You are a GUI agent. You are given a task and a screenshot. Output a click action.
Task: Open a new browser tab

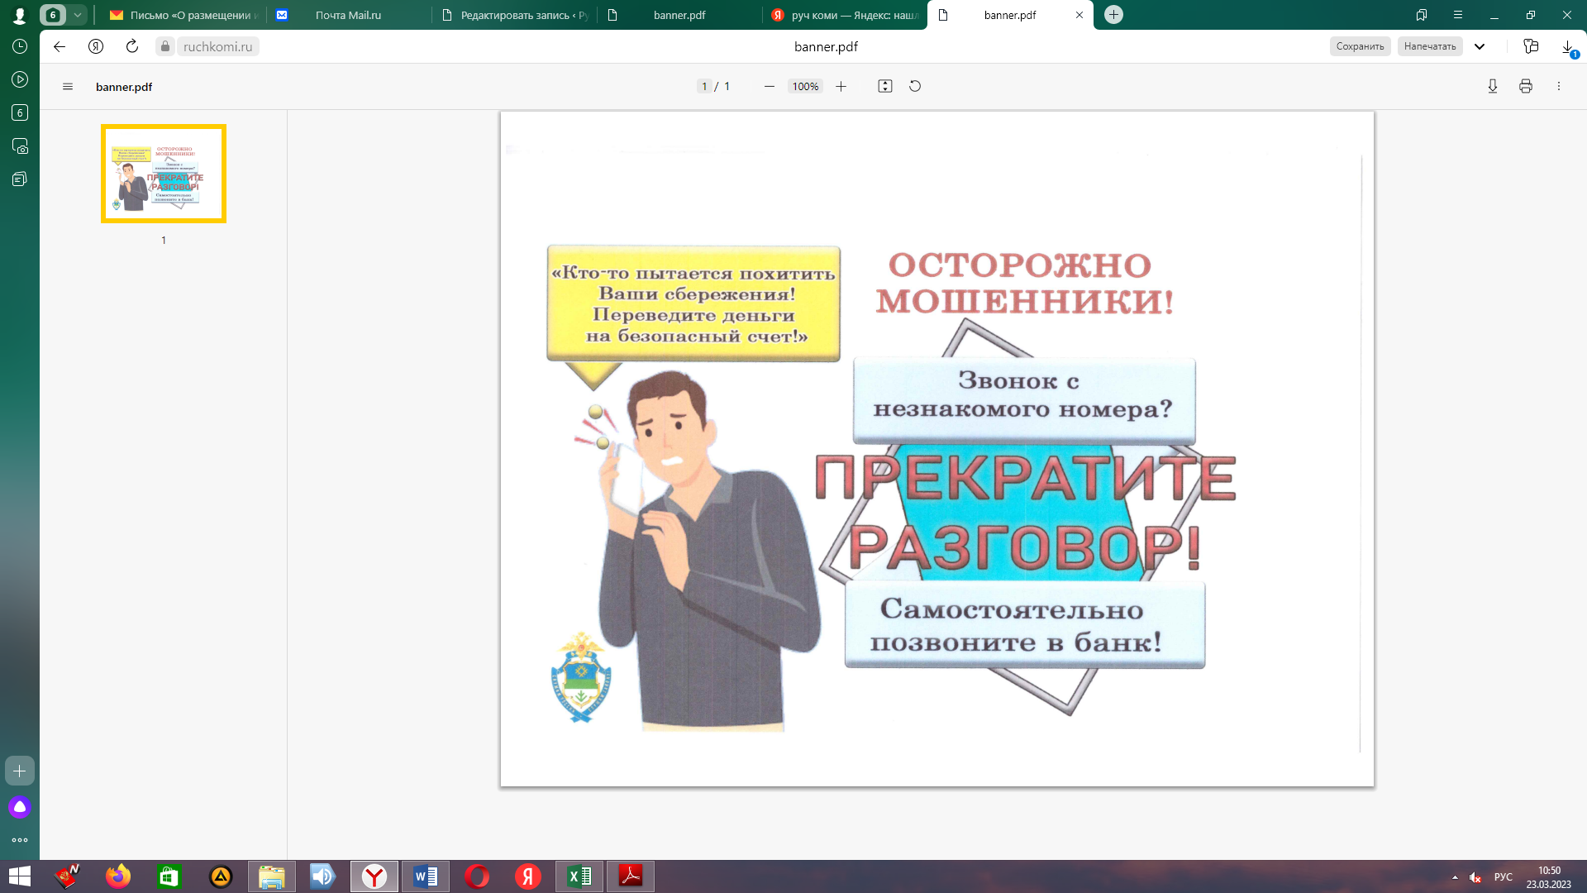coord(1113,15)
